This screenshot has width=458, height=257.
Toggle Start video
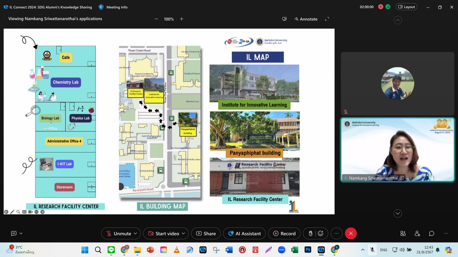[x=163, y=233]
